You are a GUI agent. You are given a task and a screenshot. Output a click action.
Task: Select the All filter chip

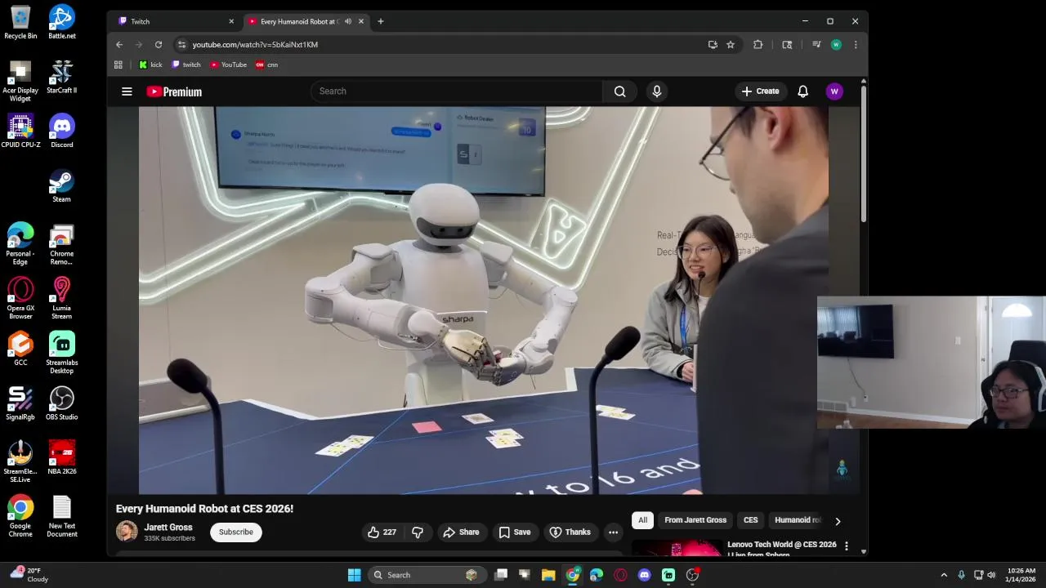[x=642, y=520]
